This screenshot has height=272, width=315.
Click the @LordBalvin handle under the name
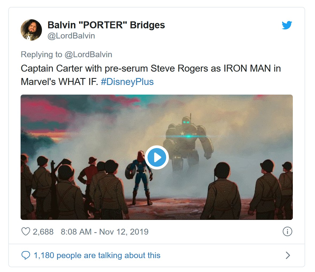click(x=71, y=36)
